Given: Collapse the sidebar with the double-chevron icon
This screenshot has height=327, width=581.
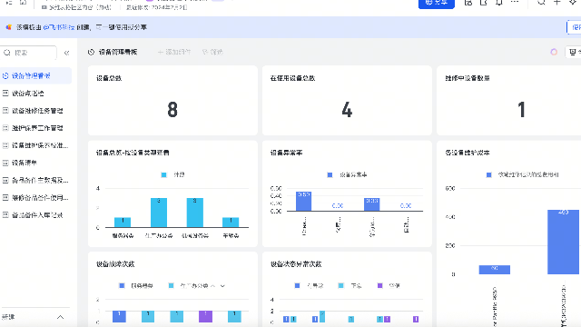Looking at the screenshot, I should click(x=66, y=53).
